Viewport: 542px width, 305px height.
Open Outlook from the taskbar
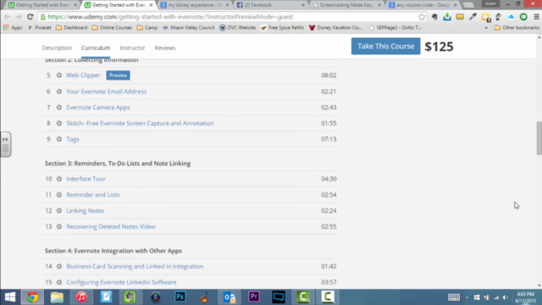click(230, 297)
